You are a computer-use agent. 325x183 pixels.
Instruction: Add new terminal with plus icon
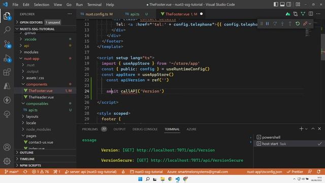301,129
